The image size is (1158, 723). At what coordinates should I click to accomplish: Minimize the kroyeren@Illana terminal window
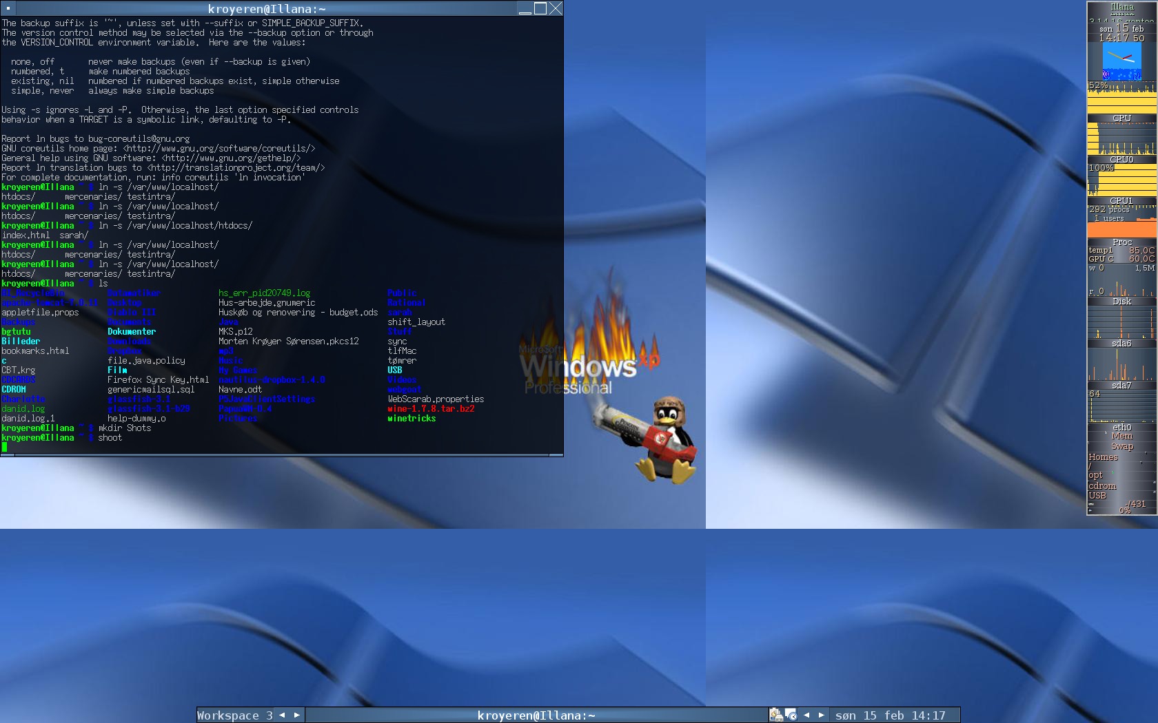pos(525,8)
